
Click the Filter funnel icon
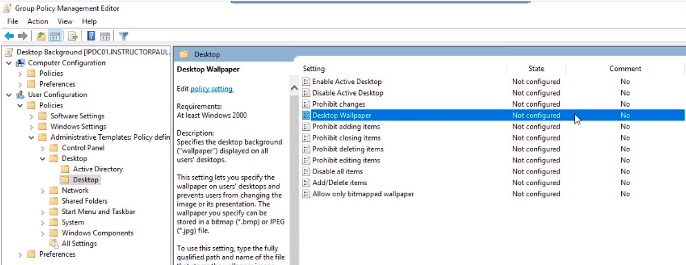(x=124, y=36)
